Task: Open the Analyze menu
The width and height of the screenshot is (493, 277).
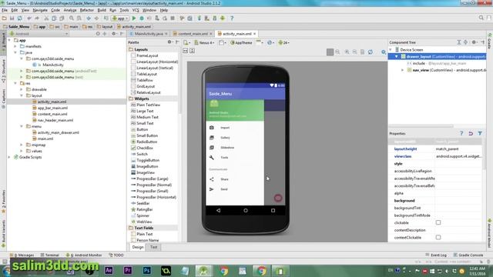Action: point(70,10)
